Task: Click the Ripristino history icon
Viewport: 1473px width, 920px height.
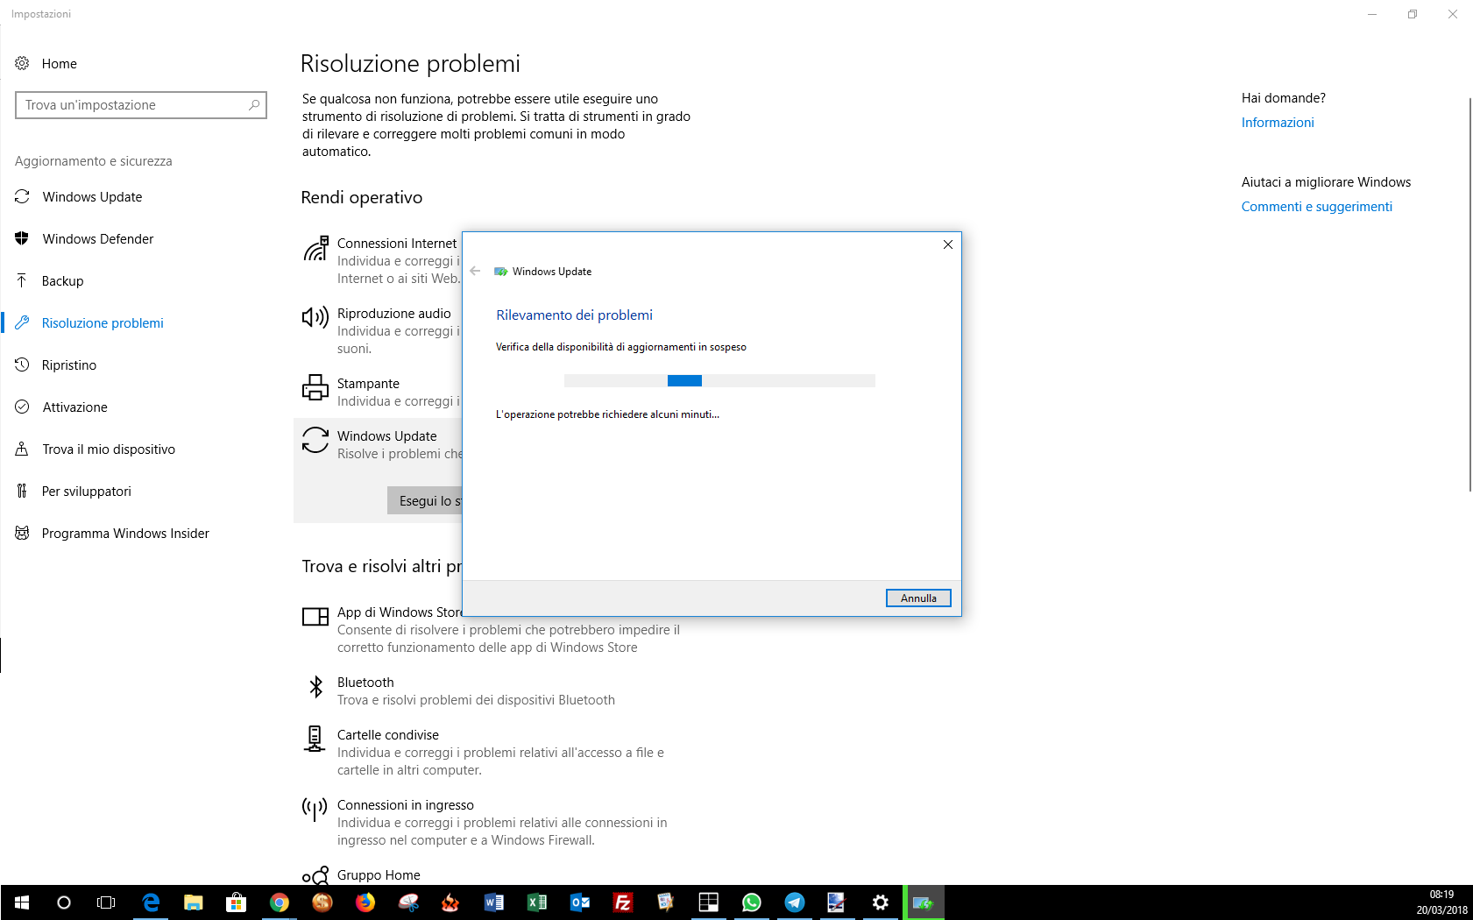Action: click(22, 365)
